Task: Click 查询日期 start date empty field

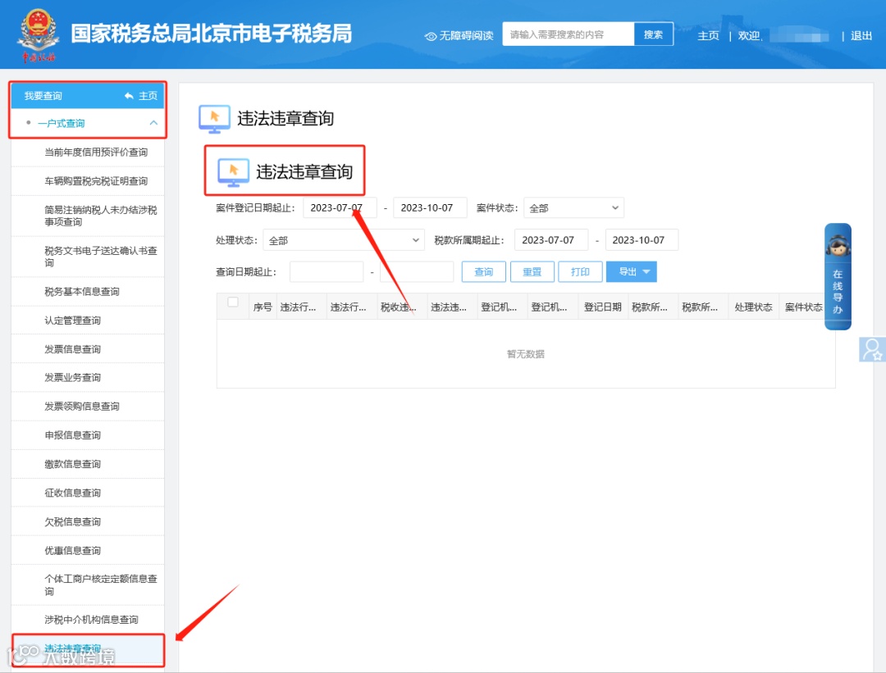Action: coord(327,271)
